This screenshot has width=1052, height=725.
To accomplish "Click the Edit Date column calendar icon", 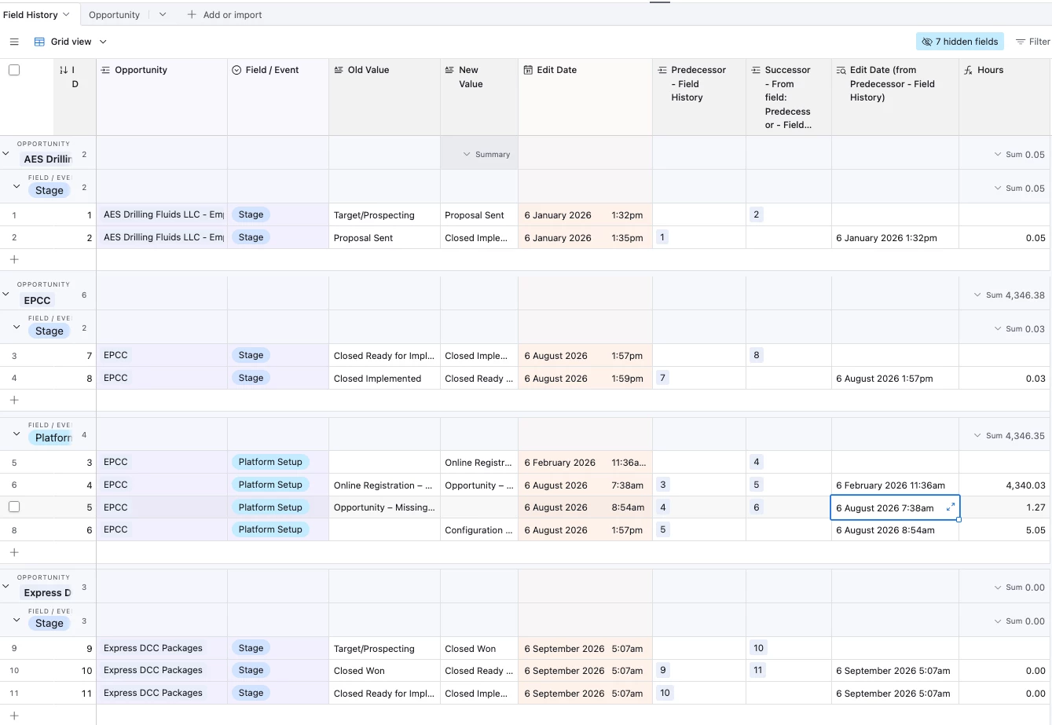I will click(x=529, y=70).
